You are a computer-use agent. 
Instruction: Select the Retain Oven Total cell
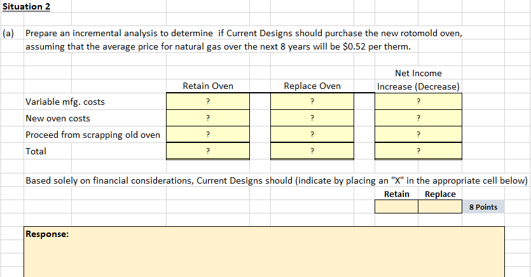pyautogui.click(x=208, y=151)
